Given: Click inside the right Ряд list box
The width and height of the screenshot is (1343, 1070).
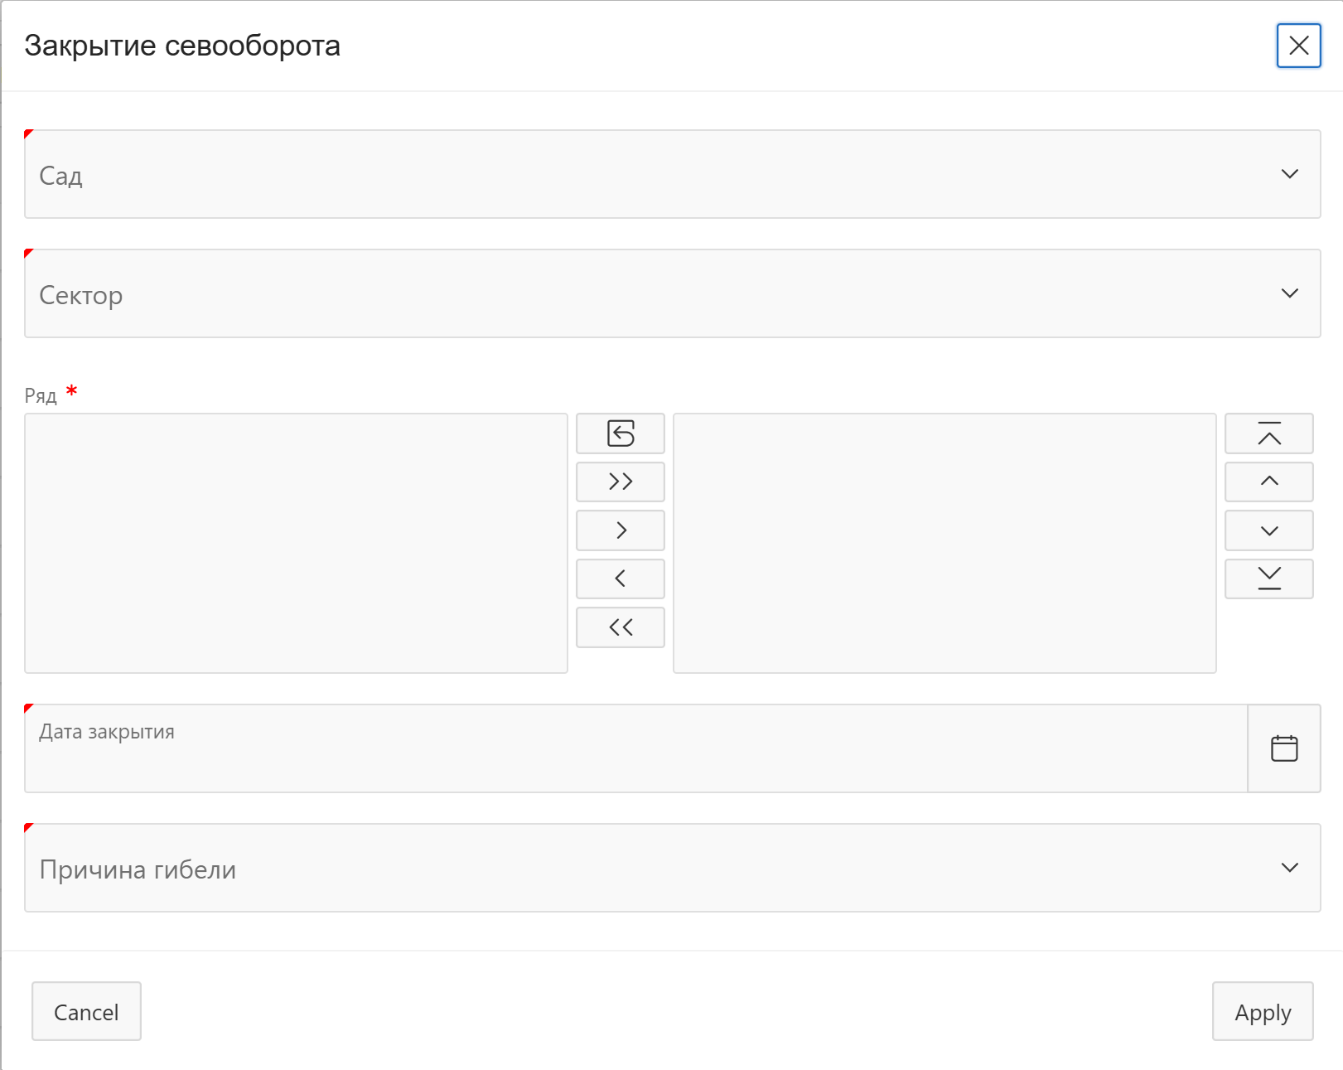Looking at the screenshot, I should tap(944, 543).
